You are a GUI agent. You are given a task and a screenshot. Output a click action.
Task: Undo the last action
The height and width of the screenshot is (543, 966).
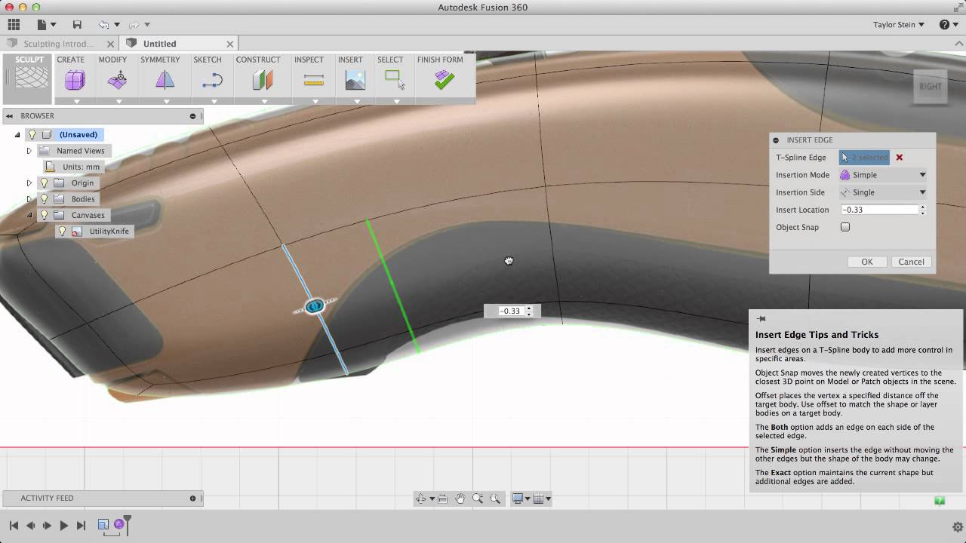pyautogui.click(x=103, y=25)
